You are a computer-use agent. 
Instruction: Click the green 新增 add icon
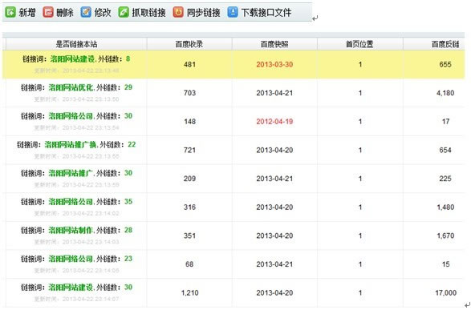pos(10,12)
